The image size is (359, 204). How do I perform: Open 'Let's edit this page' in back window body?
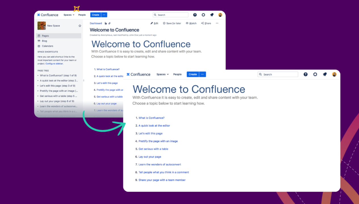(107, 83)
